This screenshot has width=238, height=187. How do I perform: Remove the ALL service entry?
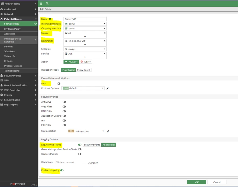point(104,54)
